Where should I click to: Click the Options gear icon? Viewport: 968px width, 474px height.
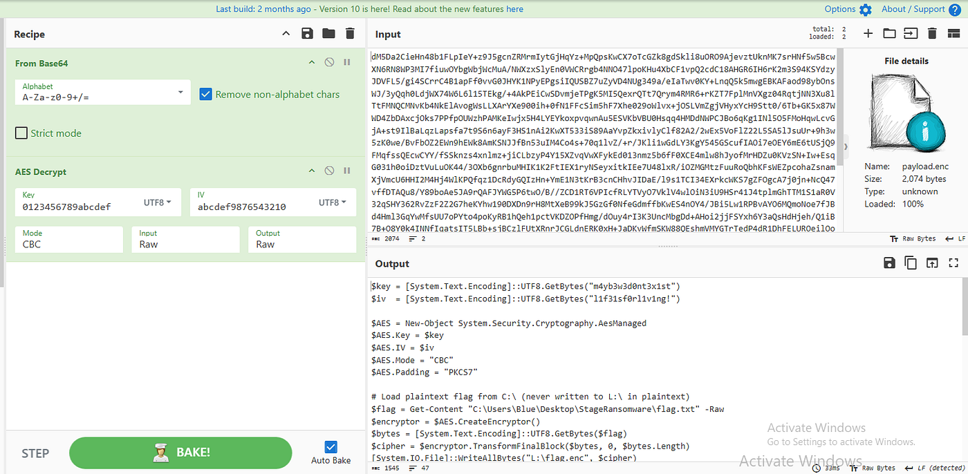[866, 10]
